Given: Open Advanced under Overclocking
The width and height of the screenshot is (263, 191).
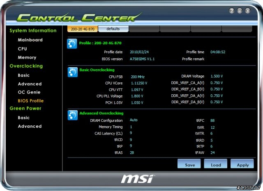Looking at the screenshot, I should click(x=30, y=84).
